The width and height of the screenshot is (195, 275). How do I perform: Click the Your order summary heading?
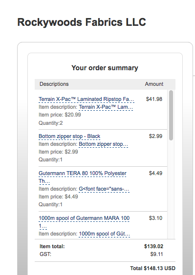coord(105,68)
